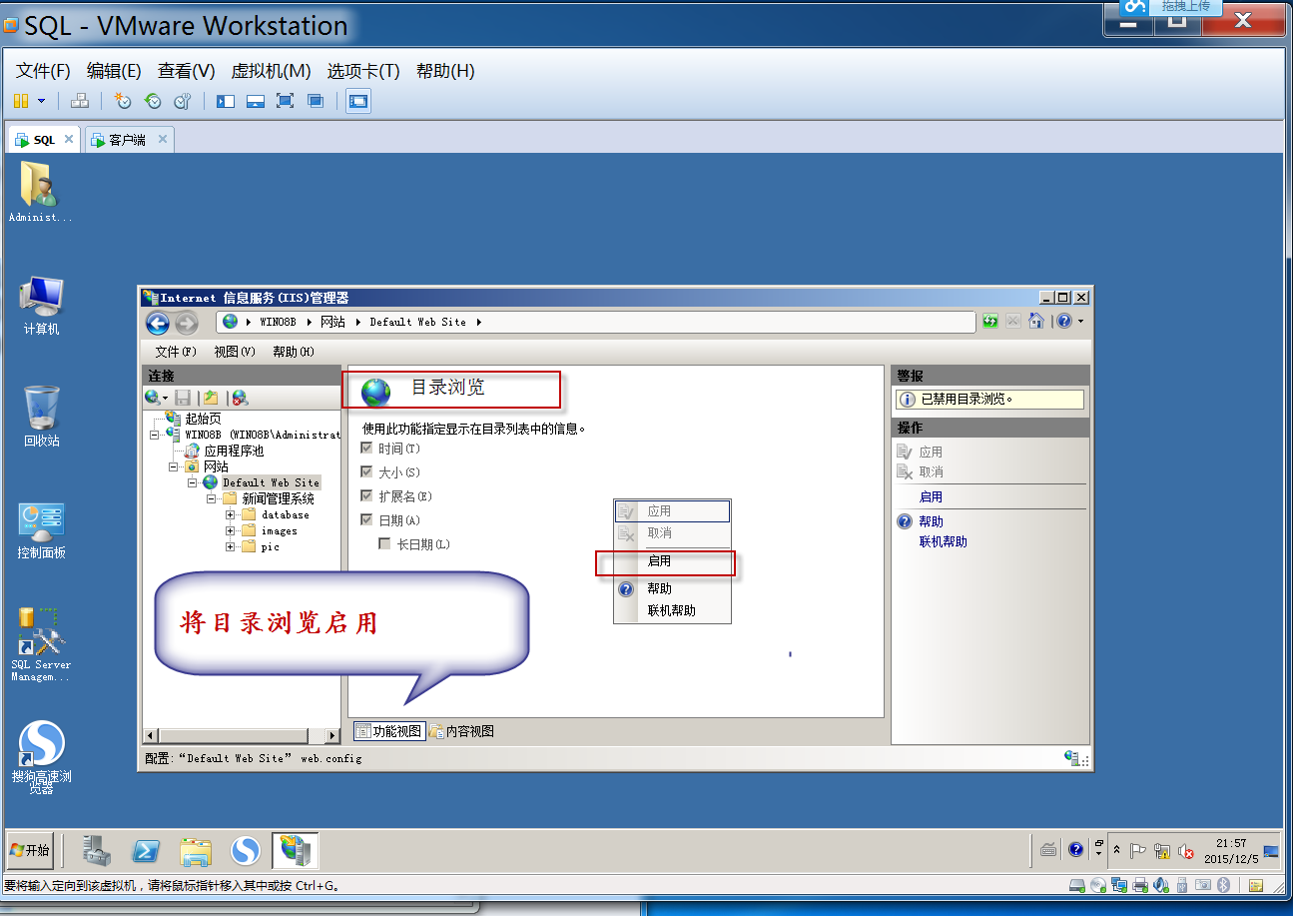Choose 联机帮助 in the context menu

tap(672, 610)
